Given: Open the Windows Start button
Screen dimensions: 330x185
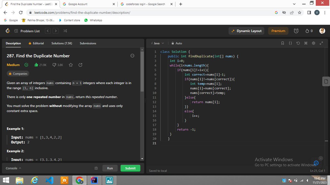Looking at the screenshot, I should click(x=5, y=180).
